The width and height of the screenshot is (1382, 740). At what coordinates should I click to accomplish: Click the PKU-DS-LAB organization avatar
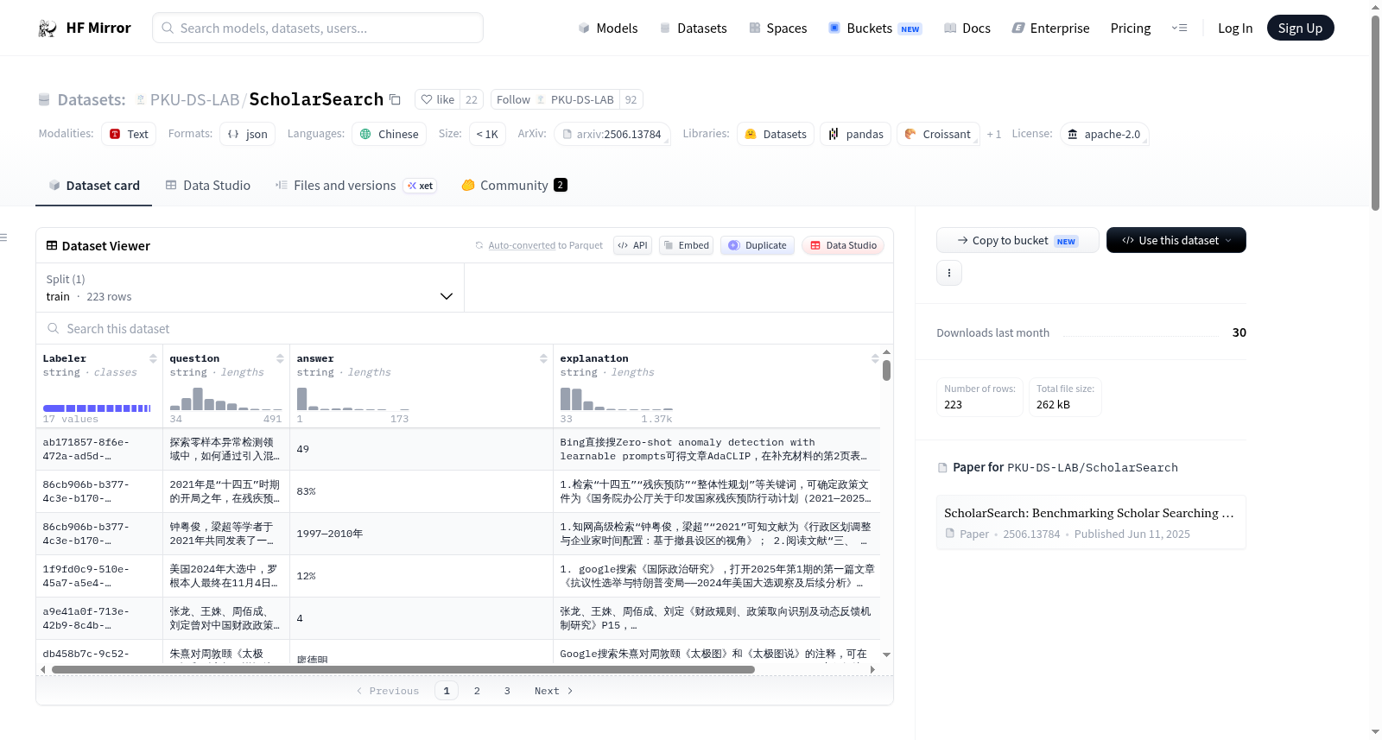click(x=141, y=99)
